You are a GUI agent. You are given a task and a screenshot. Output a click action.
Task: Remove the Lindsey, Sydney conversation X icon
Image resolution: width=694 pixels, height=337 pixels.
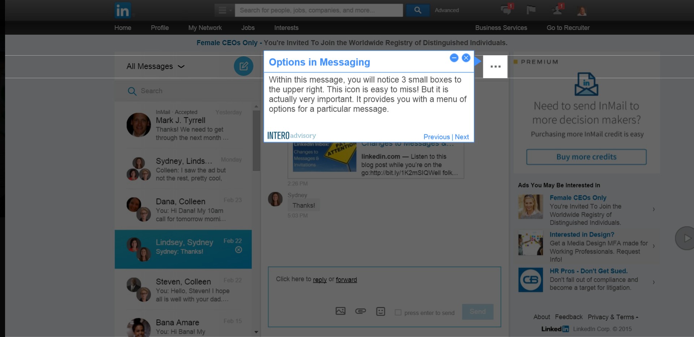[x=239, y=250]
